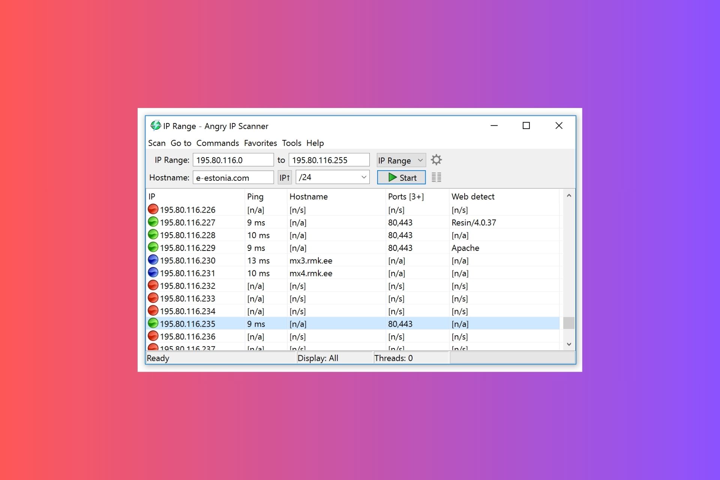Open the Favorites menu
The image size is (720, 480).
point(260,143)
